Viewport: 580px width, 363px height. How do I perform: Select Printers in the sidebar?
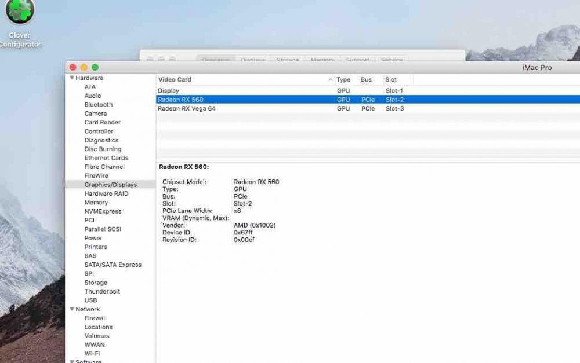[x=96, y=247]
